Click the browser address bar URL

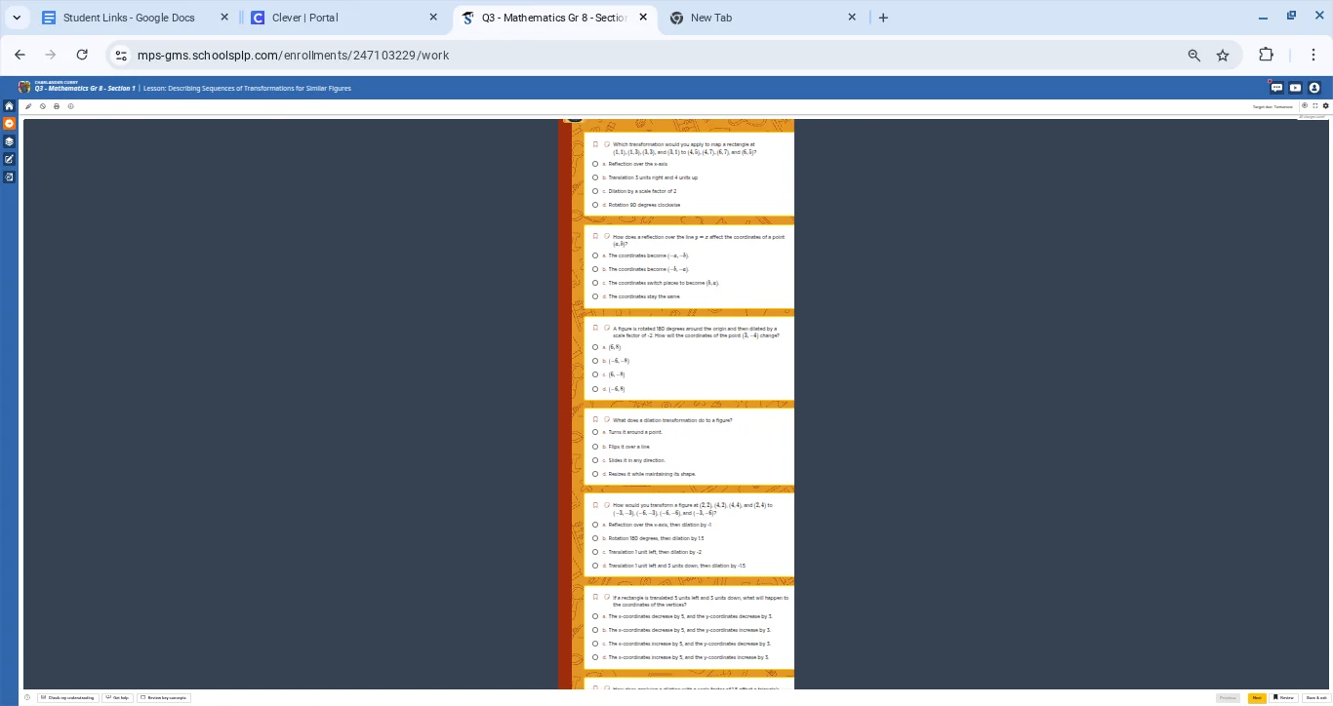point(293,56)
